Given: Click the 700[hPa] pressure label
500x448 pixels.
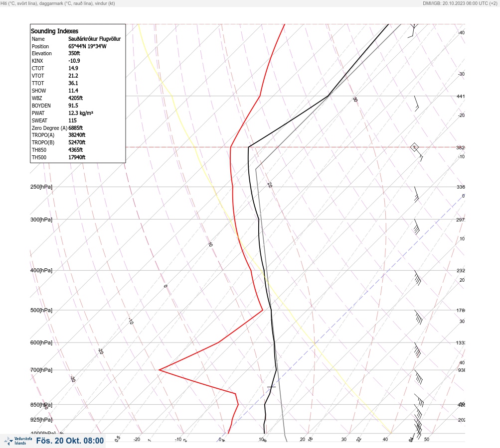Looking at the screenshot, I should pyautogui.click(x=41, y=370).
